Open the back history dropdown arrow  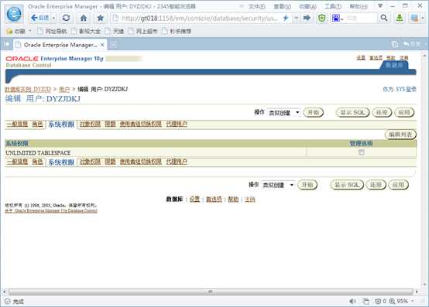click(x=54, y=18)
